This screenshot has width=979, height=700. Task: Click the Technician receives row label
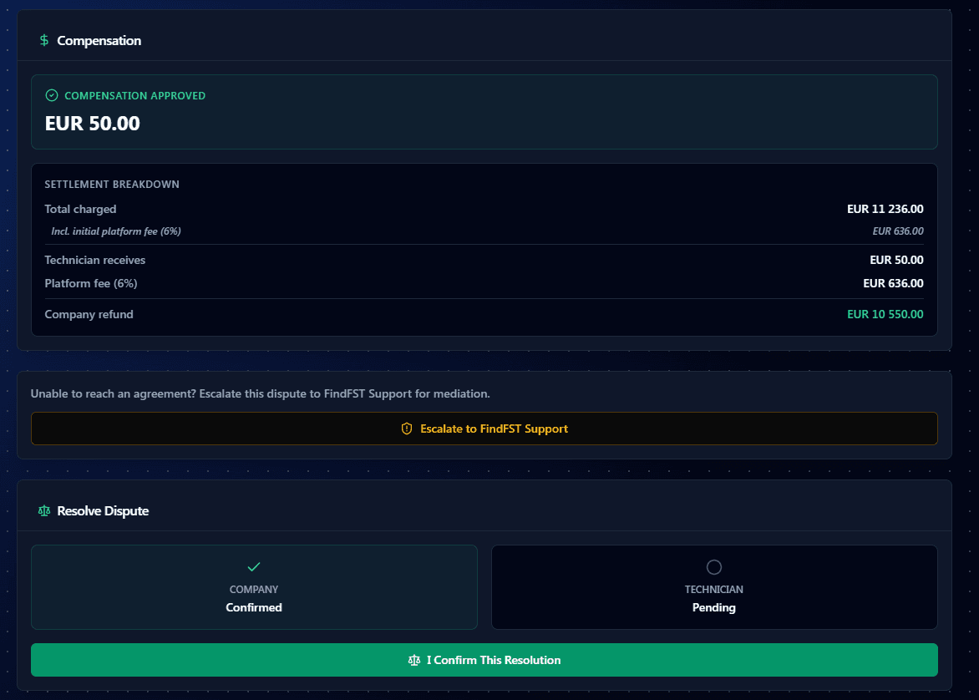click(95, 260)
